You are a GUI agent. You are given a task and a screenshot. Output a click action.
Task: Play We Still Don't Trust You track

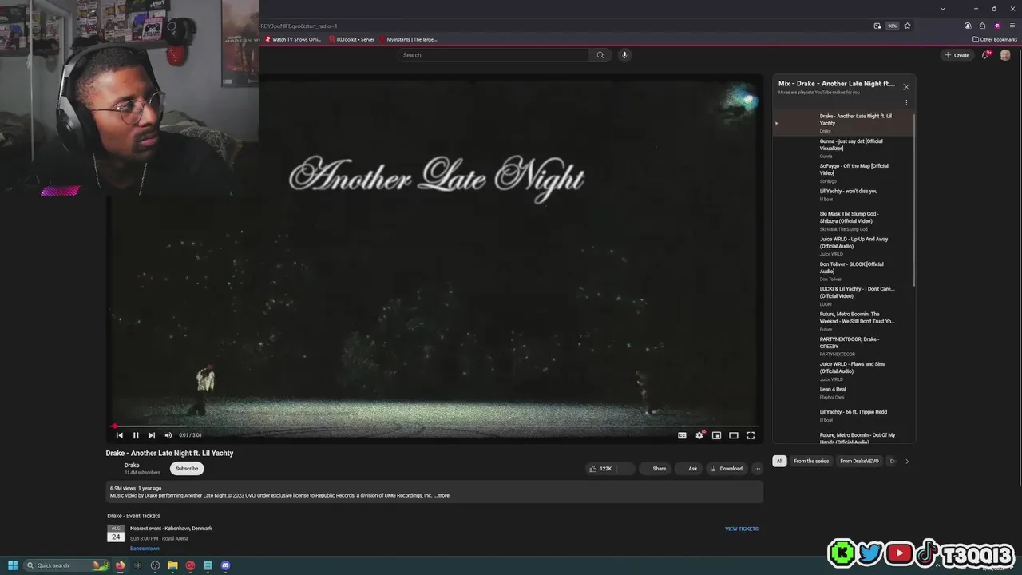[x=843, y=321]
